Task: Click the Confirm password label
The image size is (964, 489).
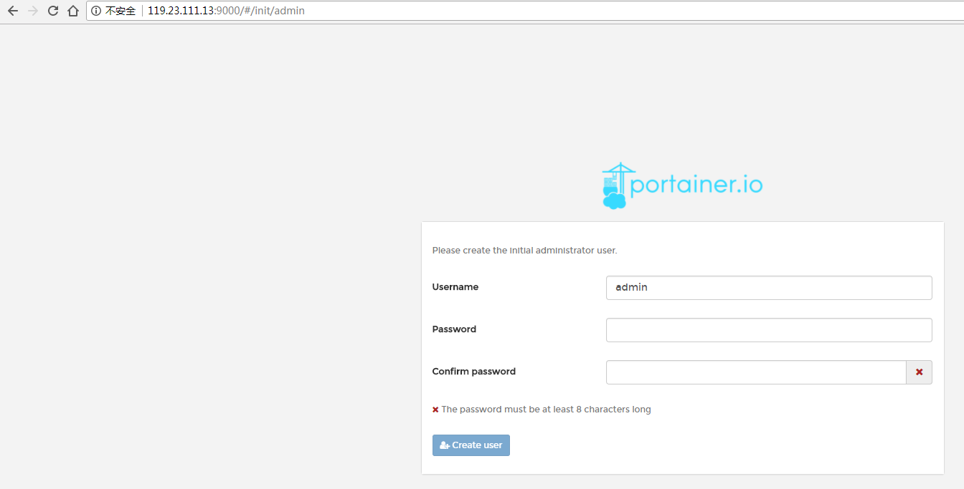Action: click(474, 372)
